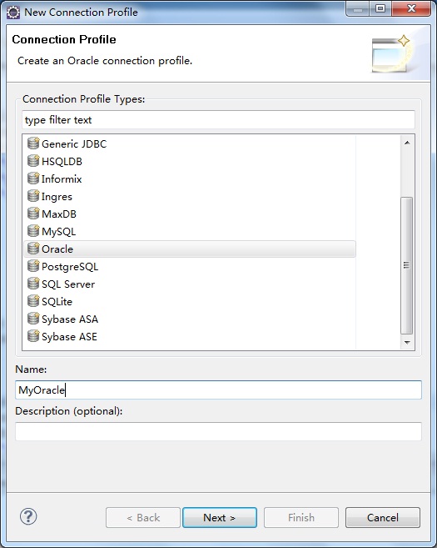This screenshot has height=548, width=437.
Task: Open help via the question mark icon
Action: (x=28, y=516)
